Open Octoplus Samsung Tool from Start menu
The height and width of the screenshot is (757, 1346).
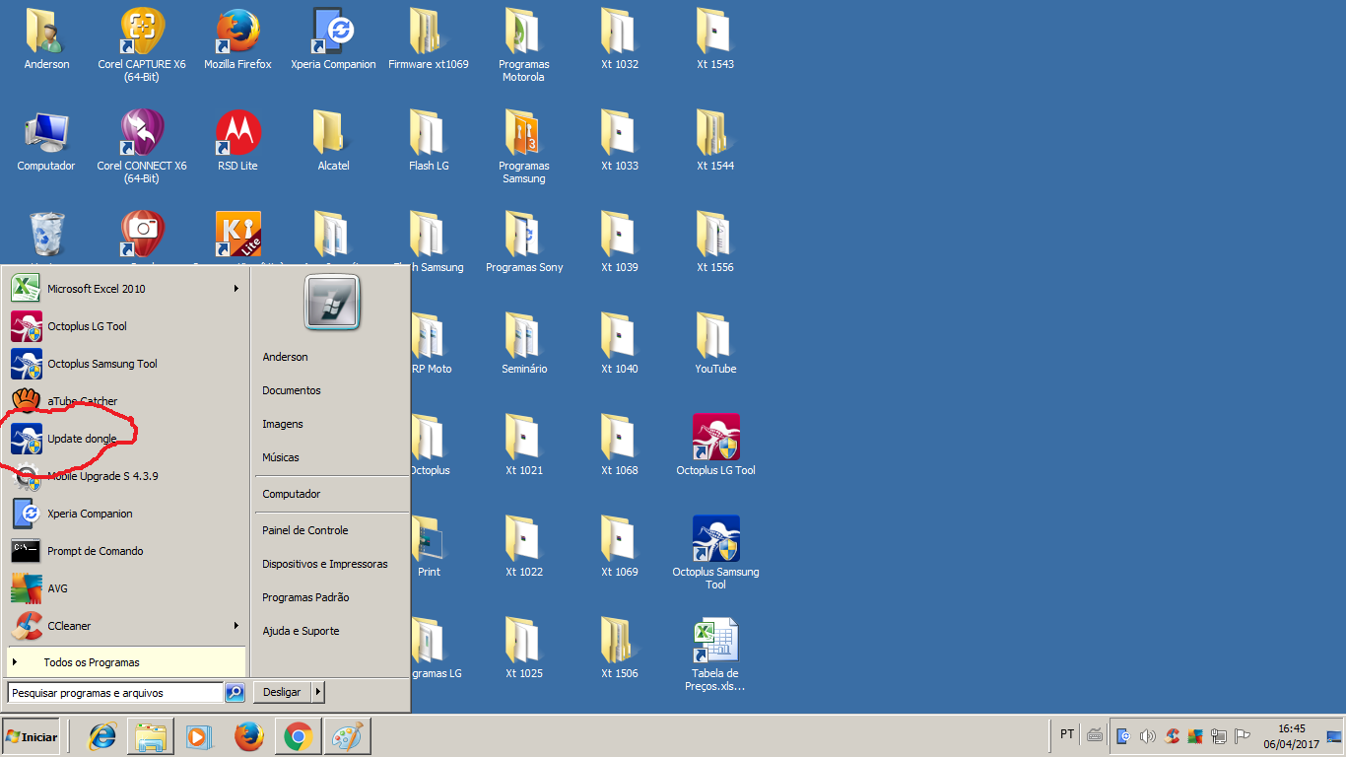(x=126, y=364)
